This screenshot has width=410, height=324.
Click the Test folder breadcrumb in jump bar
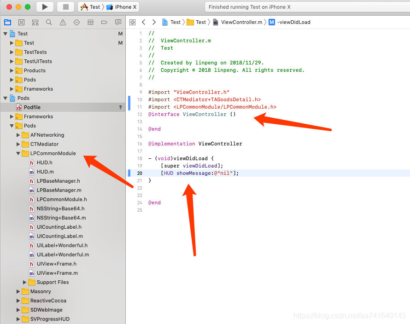(197, 22)
